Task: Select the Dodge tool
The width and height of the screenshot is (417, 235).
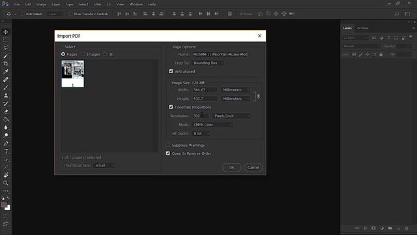Action: coord(6,135)
